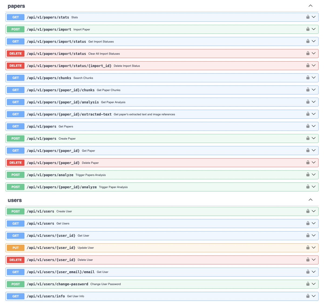
Task: Expand the Get Papers endpoint chevron
Action: [314, 126]
